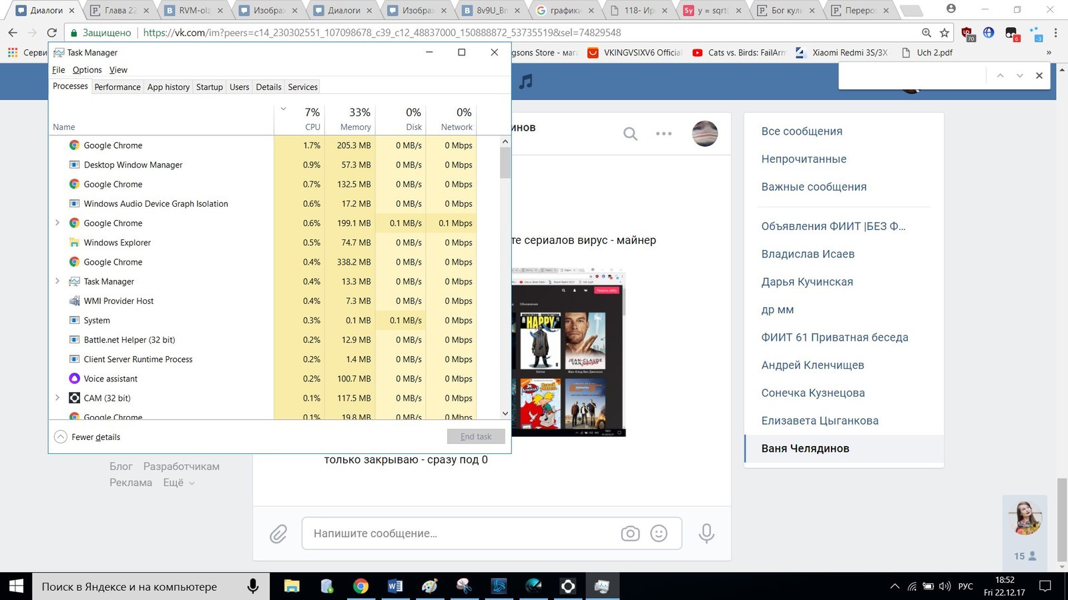The height and width of the screenshot is (600, 1068).
Task: Open the emoji smiley picker
Action: (659, 533)
